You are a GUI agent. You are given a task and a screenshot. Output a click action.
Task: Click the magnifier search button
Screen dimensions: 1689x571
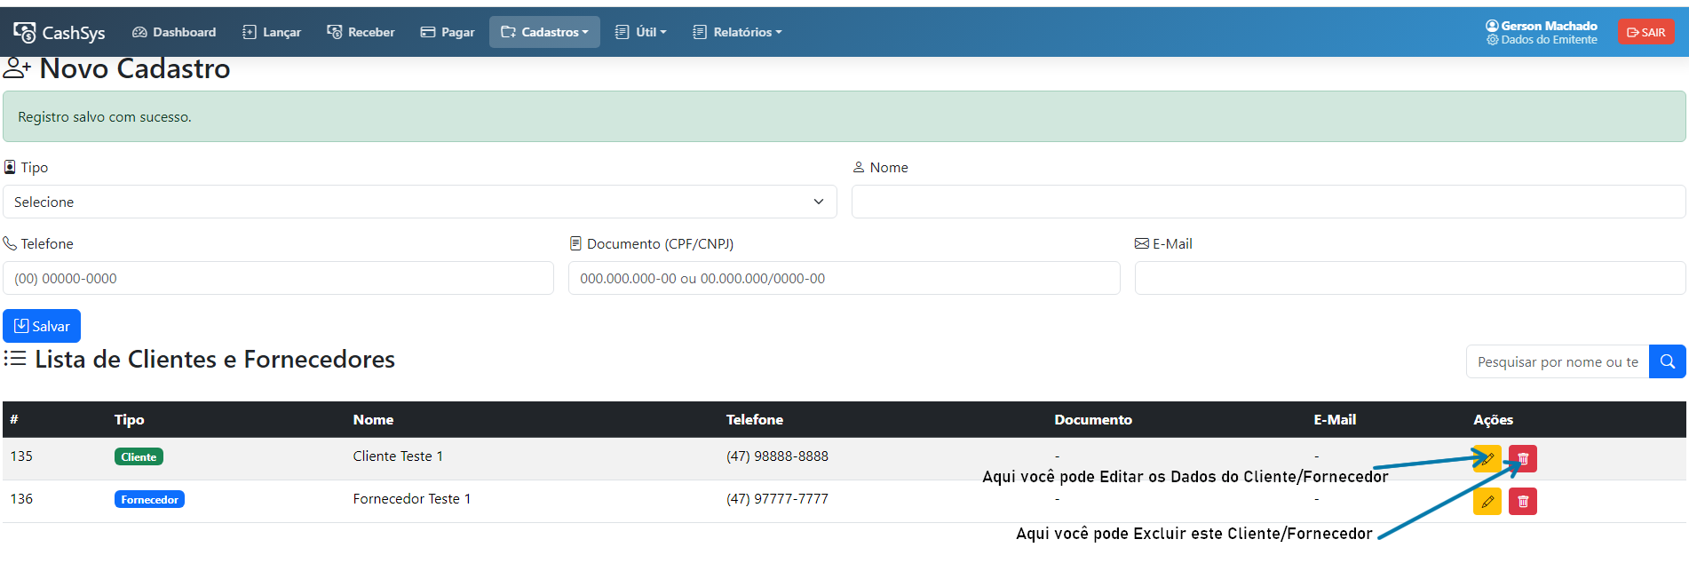coord(1667,361)
